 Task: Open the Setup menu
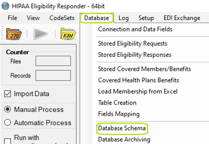(x=146, y=18)
